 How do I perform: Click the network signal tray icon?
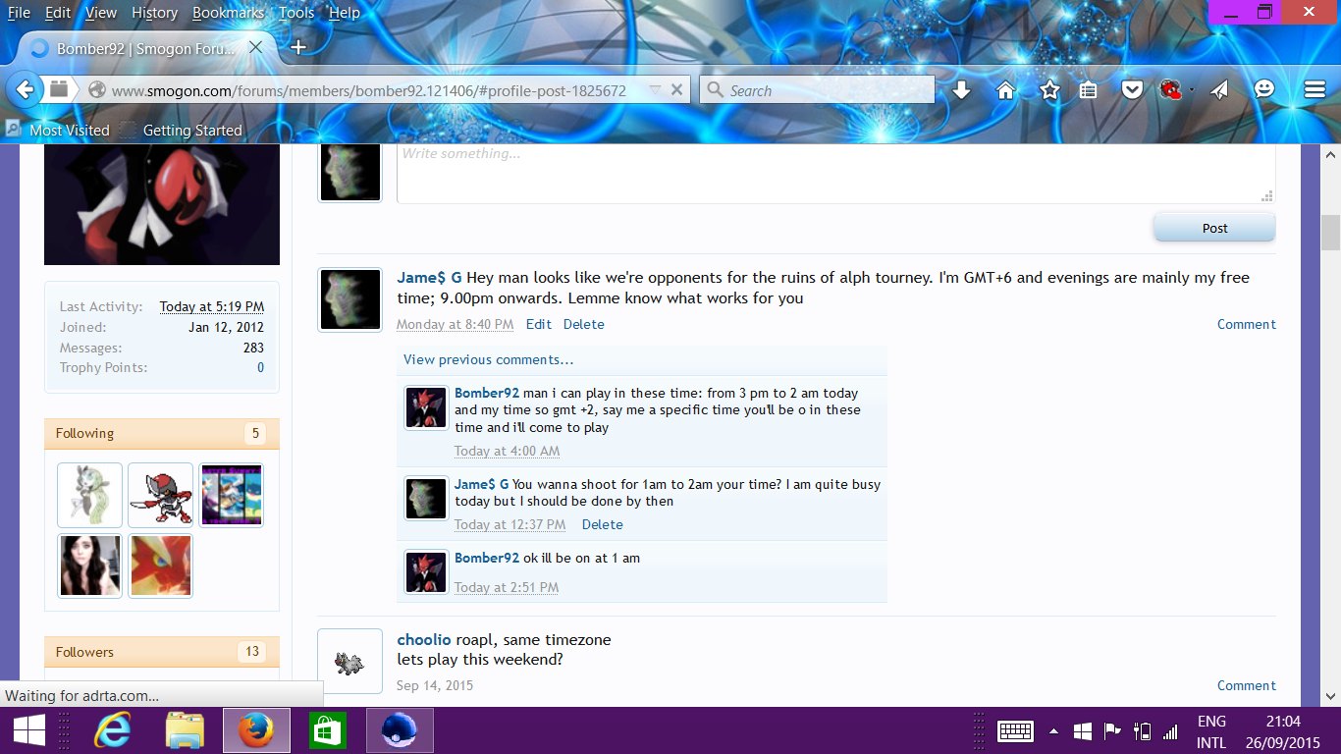(1170, 731)
